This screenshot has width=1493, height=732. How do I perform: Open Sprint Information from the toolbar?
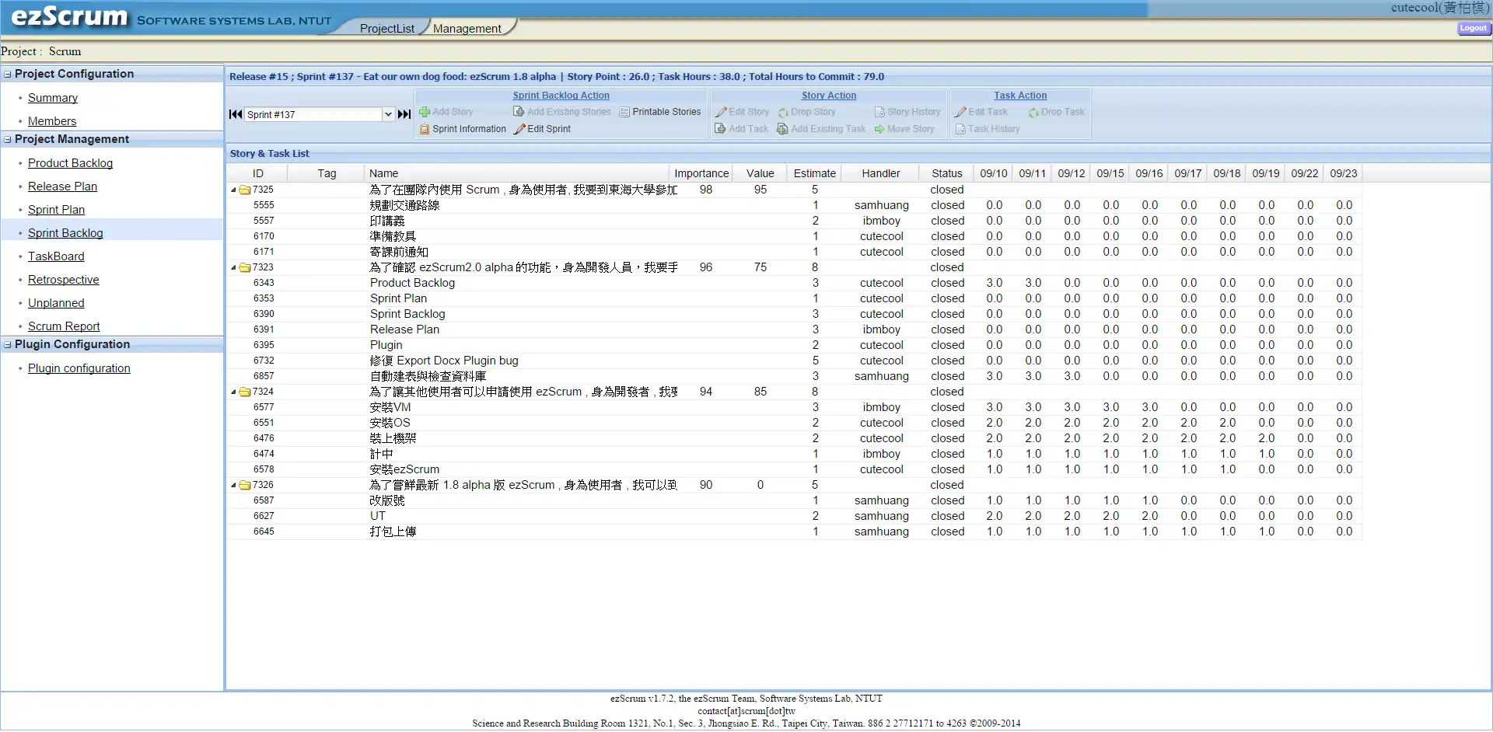[425, 129]
